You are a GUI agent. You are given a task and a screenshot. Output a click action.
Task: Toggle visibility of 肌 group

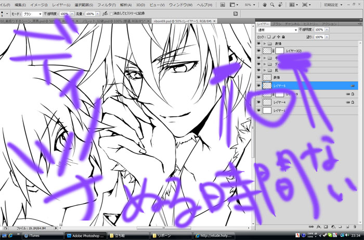[259, 70]
